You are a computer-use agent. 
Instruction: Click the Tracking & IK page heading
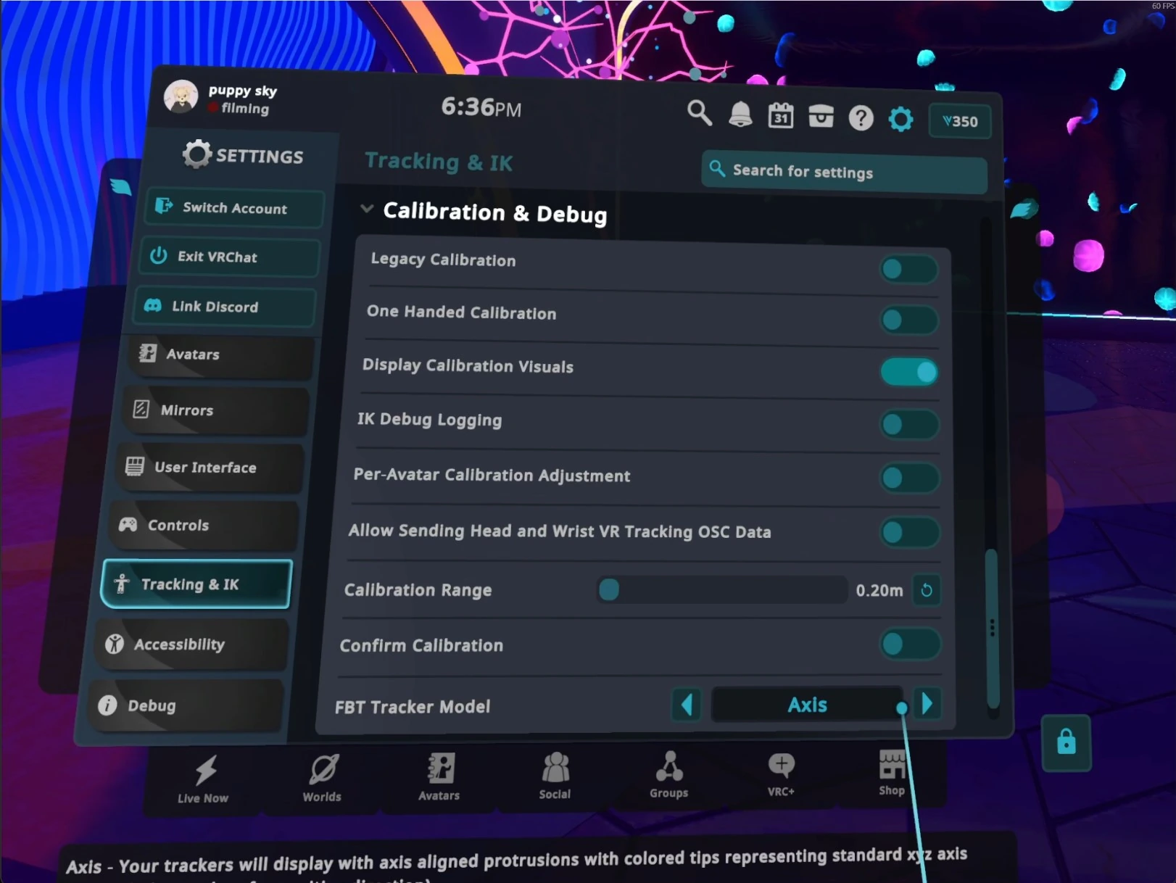point(439,162)
